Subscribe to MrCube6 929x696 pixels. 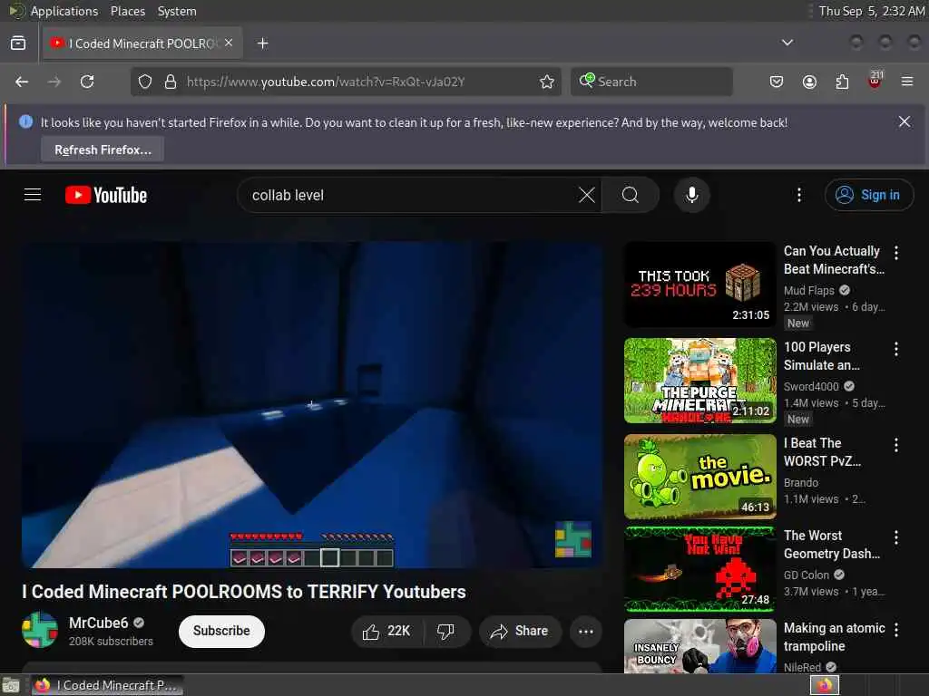[221, 631]
